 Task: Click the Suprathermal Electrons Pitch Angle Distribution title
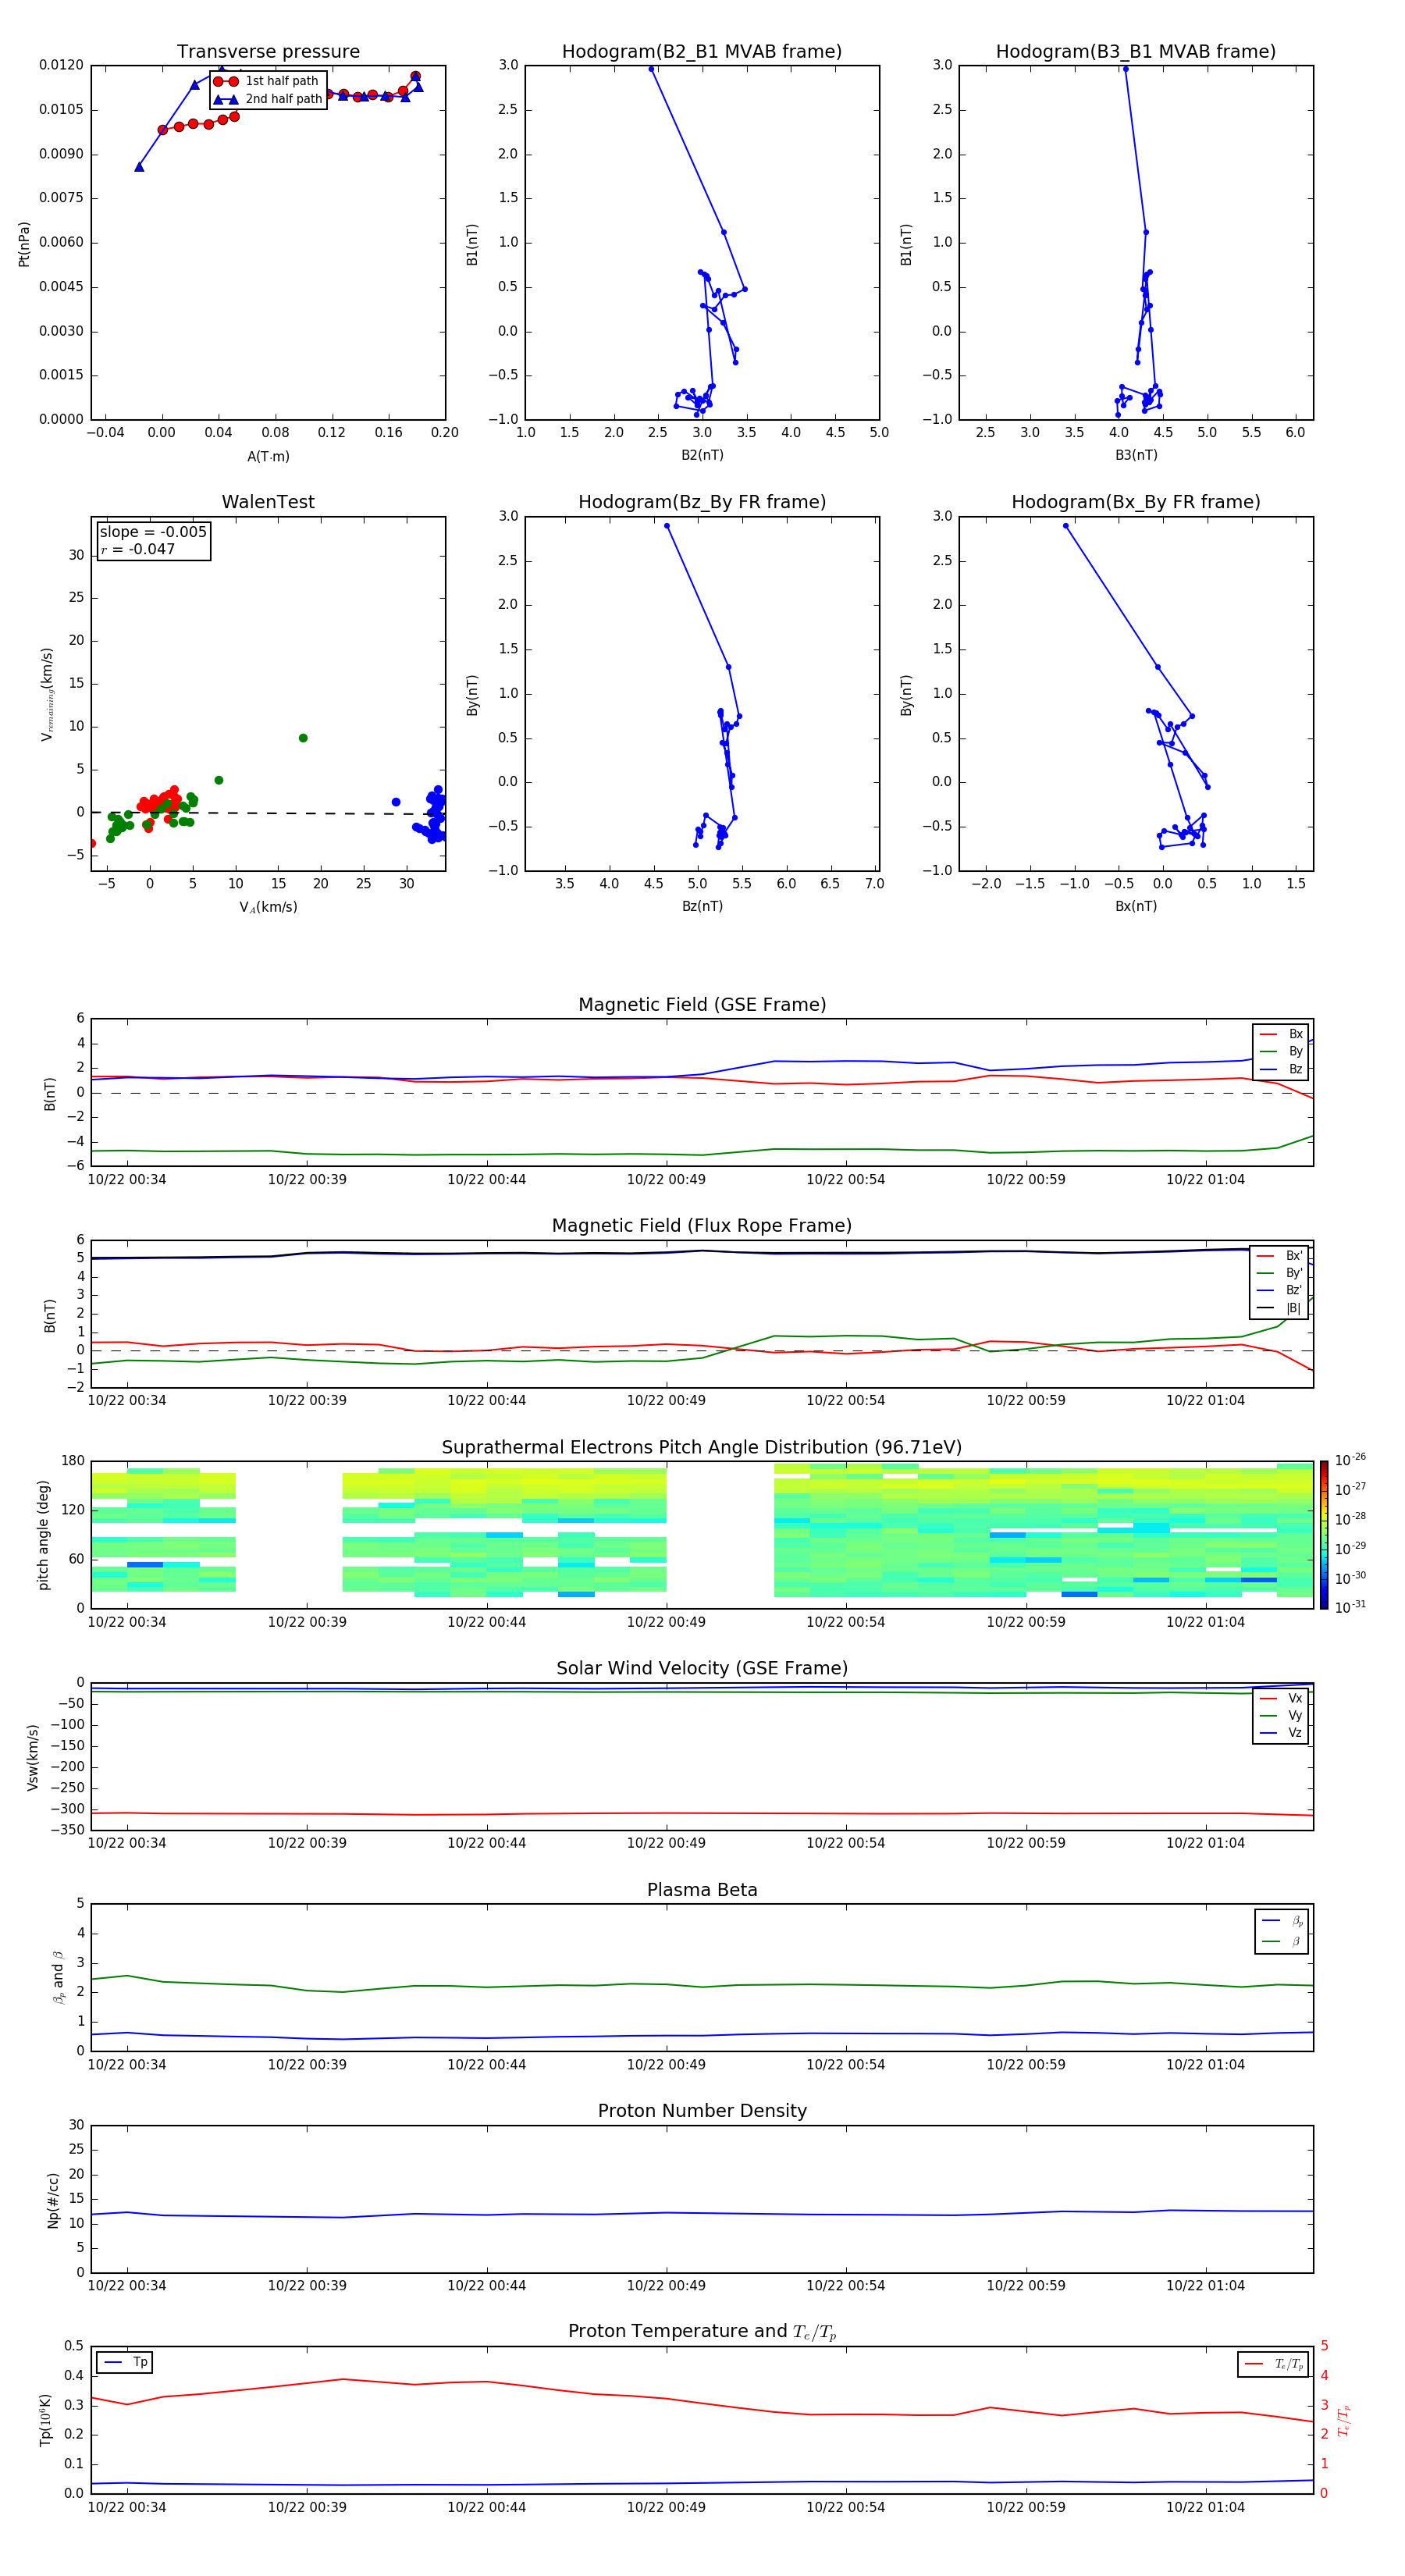(702, 1448)
